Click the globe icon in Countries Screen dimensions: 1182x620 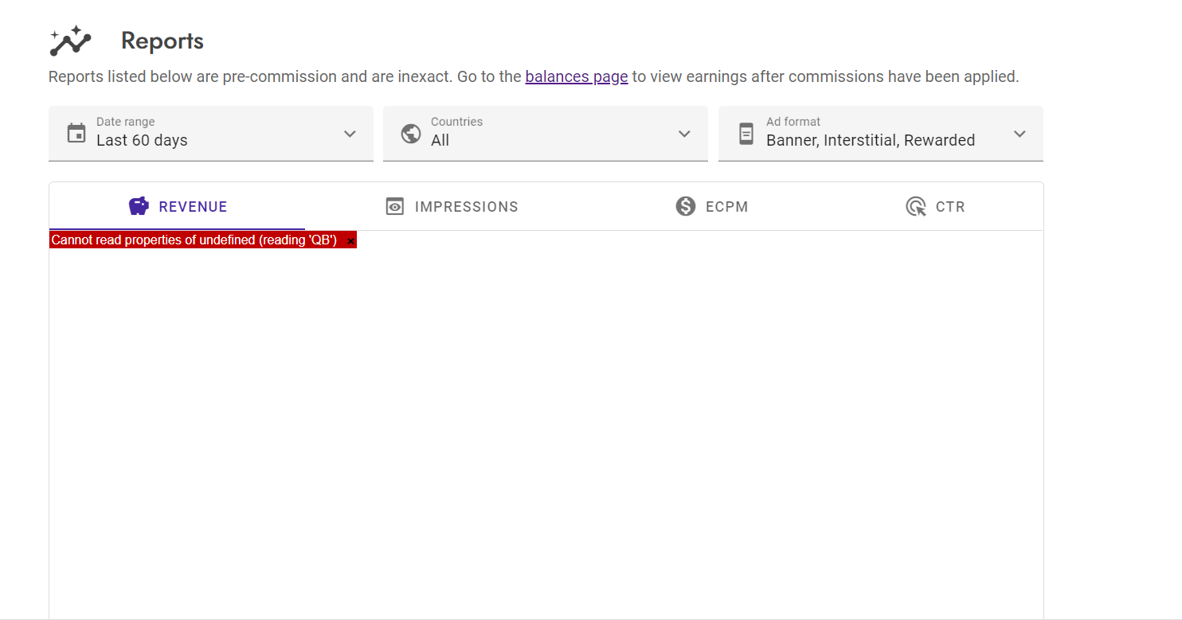pos(411,133)
